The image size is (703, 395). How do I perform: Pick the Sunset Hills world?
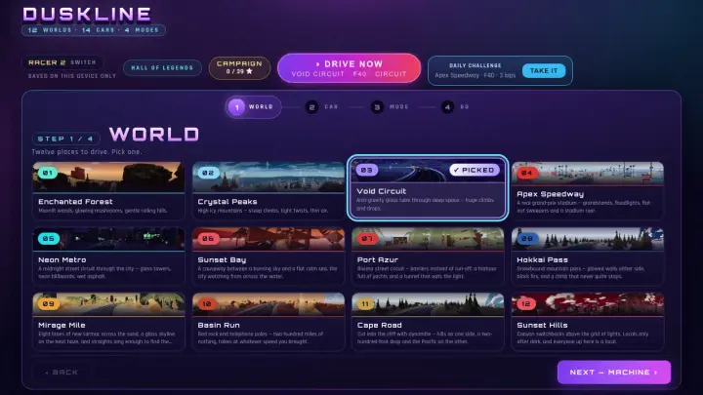click(588, 321)
